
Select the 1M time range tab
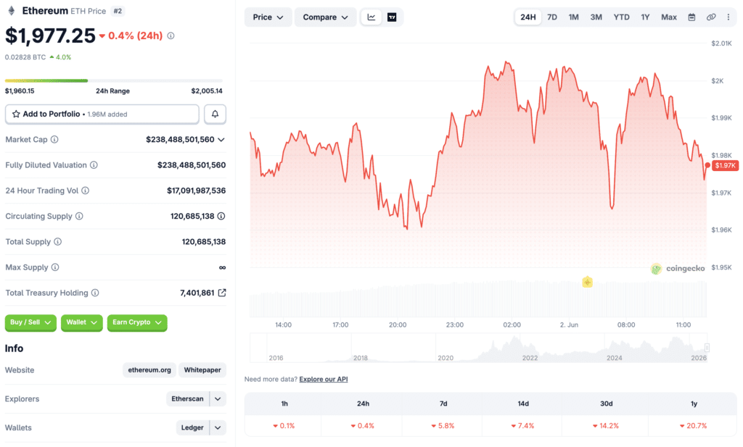click(573, 17)
